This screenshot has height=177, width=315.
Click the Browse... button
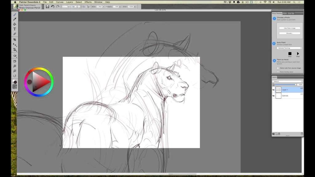click(x=289, y=33)
